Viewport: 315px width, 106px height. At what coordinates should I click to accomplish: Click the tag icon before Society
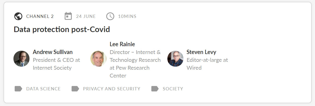(x=155, y=89)
